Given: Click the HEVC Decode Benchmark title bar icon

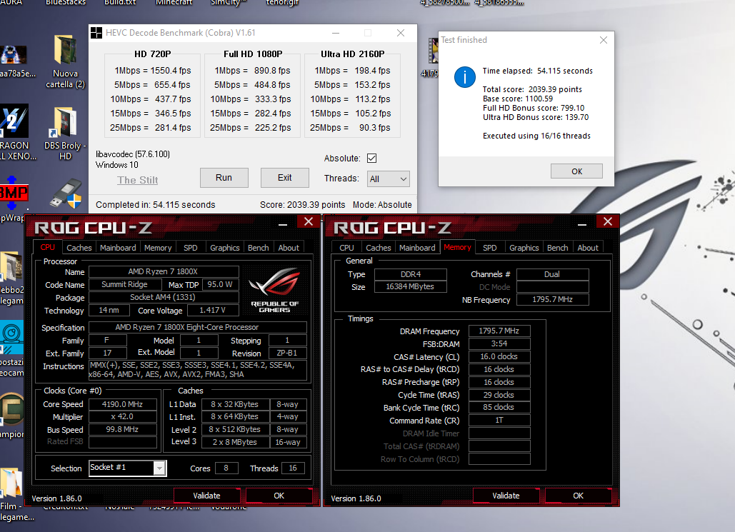Looking at the screenshot, I should [x=96, y=33].
